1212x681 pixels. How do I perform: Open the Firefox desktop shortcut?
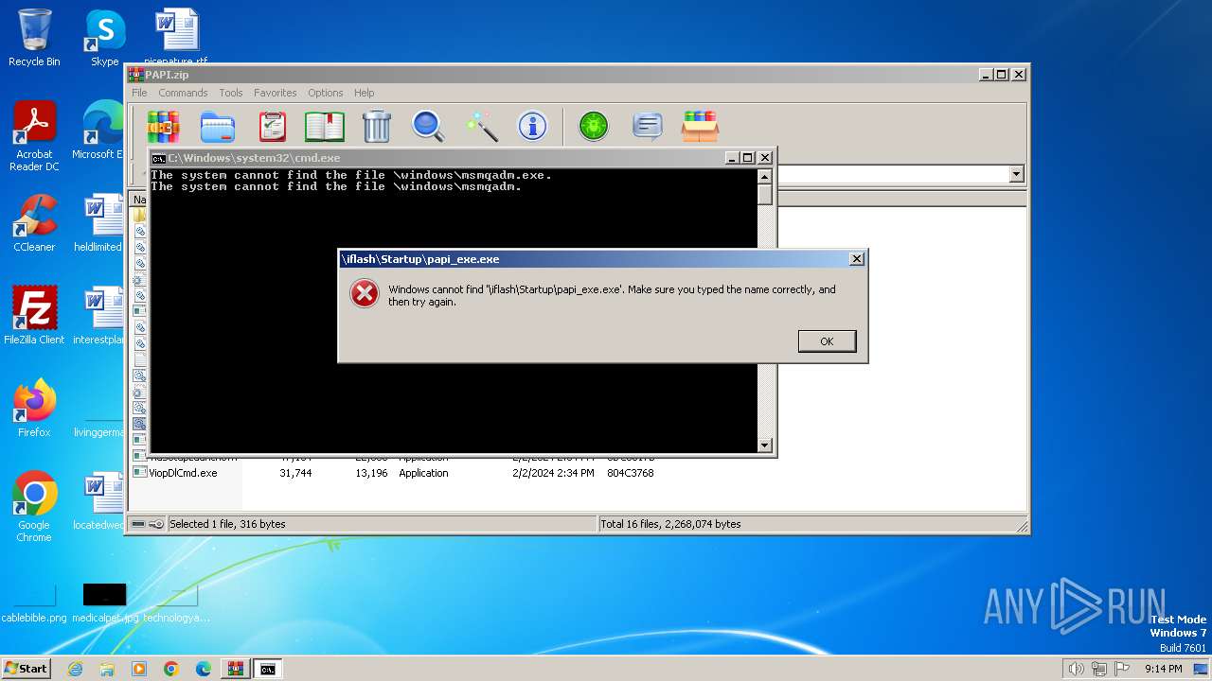(x=34, y=409)
